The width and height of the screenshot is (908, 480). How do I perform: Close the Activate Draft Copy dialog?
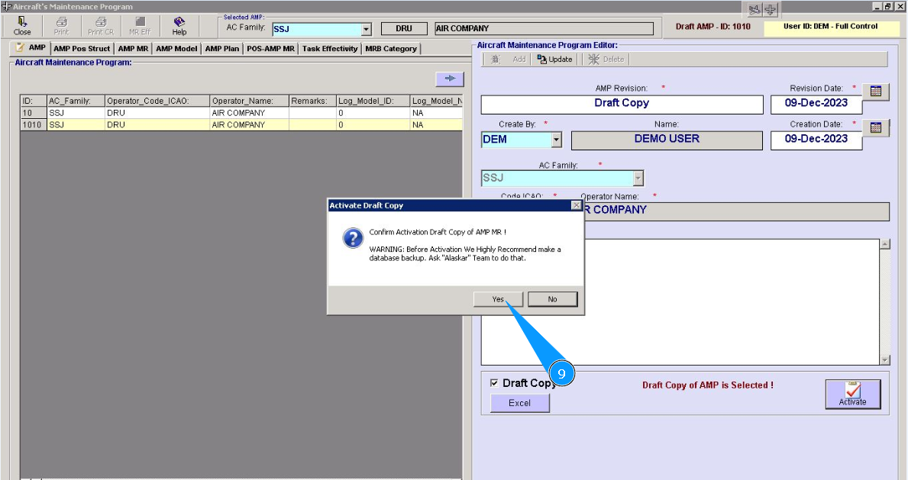click(x=576, y=205)
